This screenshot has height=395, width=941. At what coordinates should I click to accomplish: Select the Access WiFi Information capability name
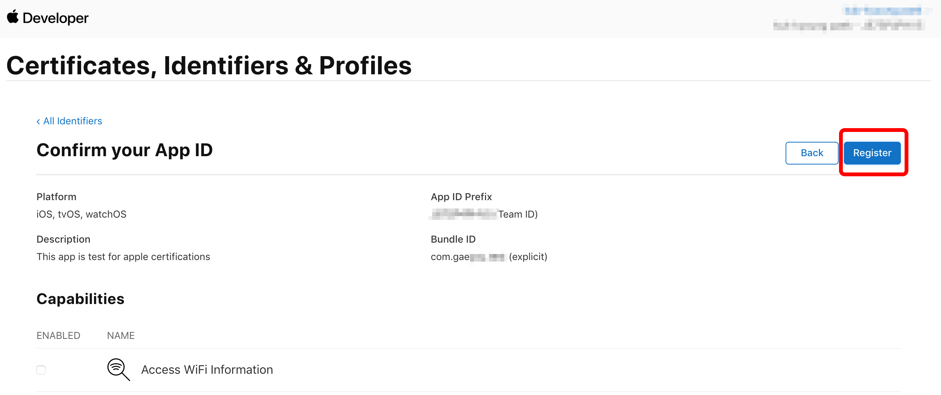coord(207,370)
